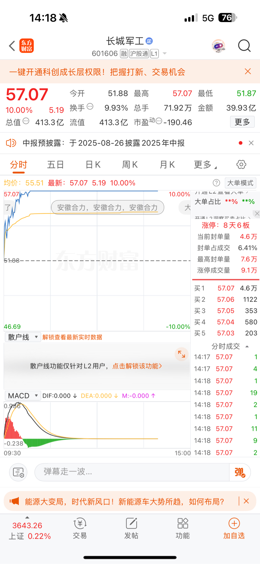Screen dimensions: 260x564
Task: Dismiss the 中报预披露 notice
Action: pos(251,143)
